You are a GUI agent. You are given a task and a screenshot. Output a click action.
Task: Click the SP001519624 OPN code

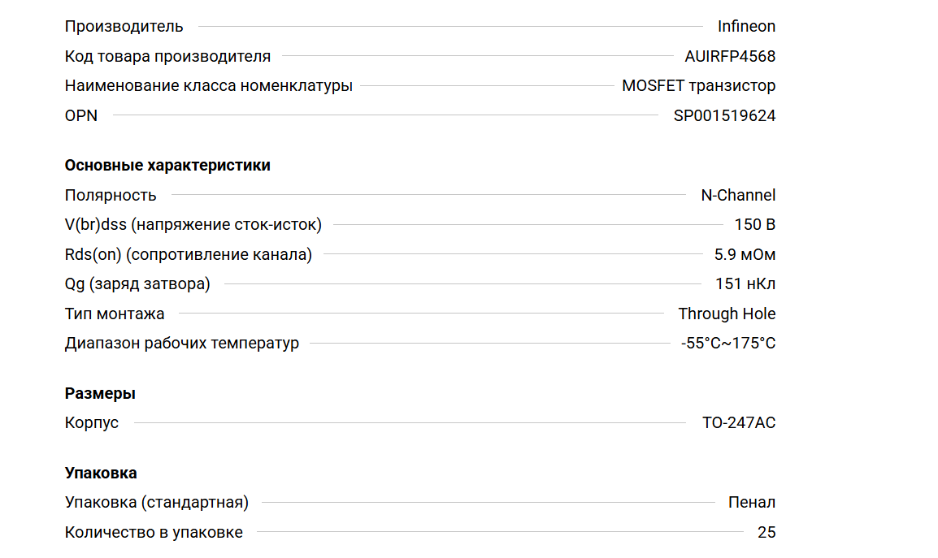click(x=724, y=115)
